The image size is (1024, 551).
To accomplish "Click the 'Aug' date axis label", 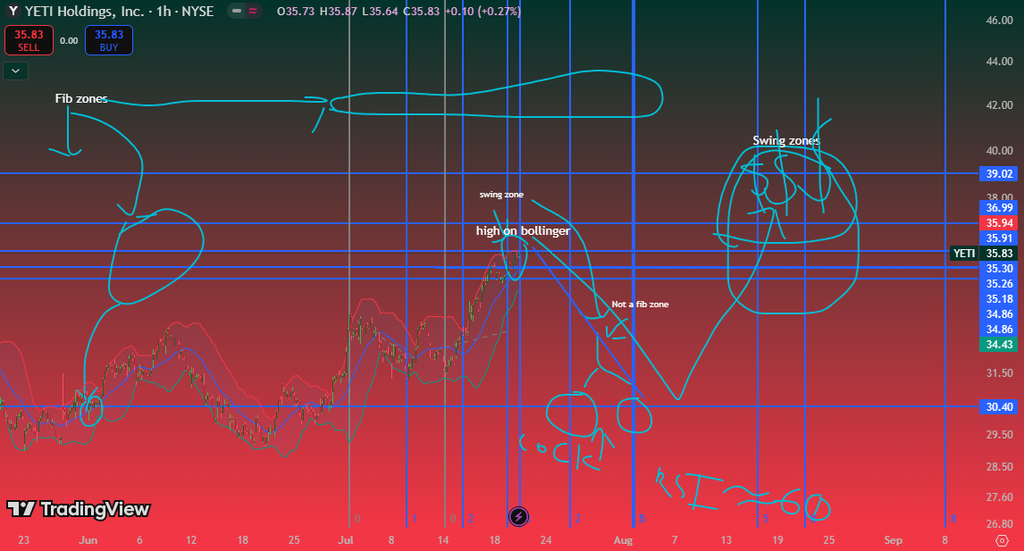I will [623, 540].
